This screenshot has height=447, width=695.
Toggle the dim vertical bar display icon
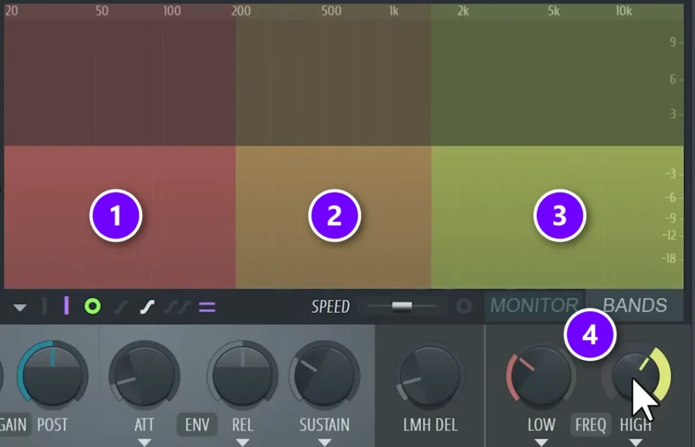point(44,306)
